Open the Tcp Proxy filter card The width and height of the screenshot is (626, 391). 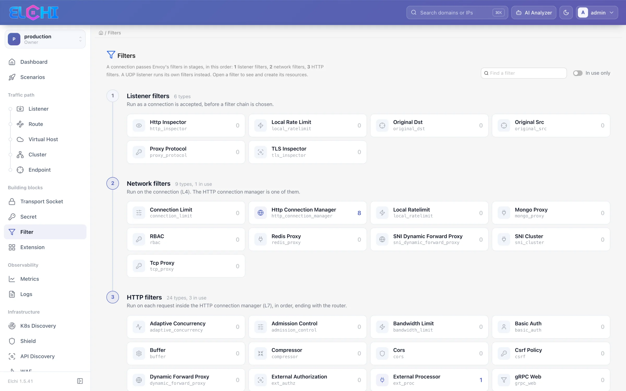tap(186, 266)
